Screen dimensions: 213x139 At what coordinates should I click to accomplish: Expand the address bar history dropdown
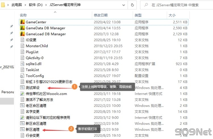click(x=123, y=5)
